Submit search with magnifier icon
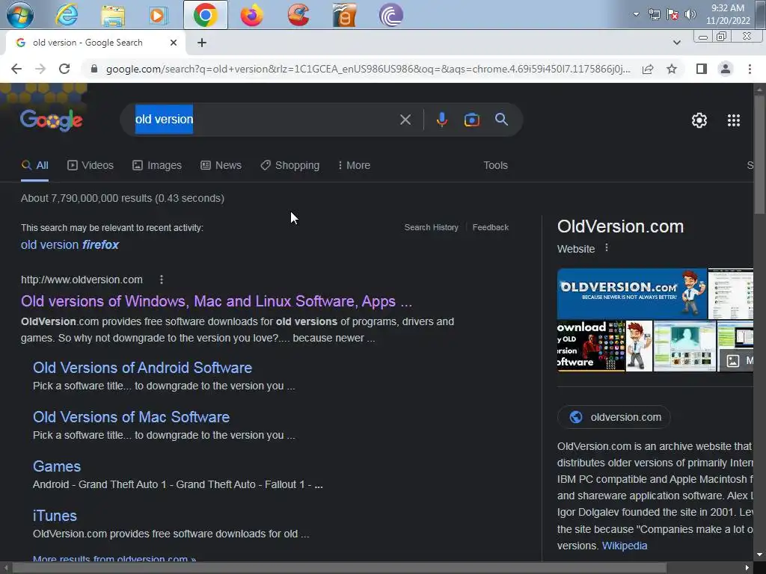This screenshot has height=574, width=766. pyautogui.click(x=501, y=120)
